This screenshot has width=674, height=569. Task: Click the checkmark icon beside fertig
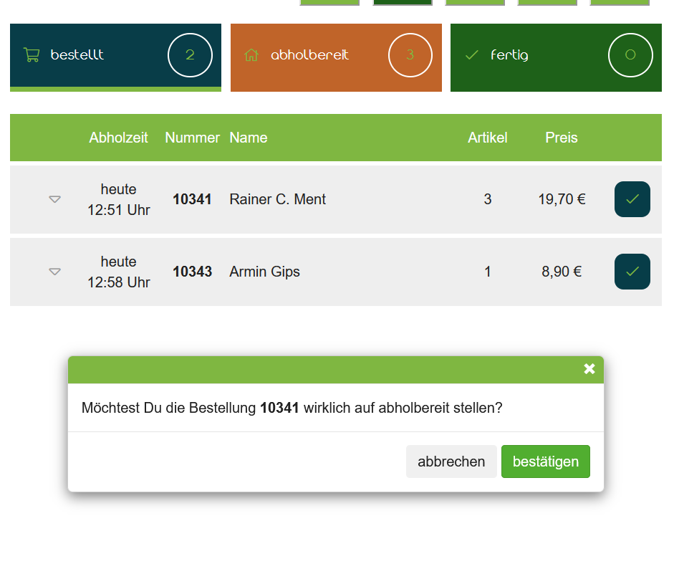coord(471,55)
